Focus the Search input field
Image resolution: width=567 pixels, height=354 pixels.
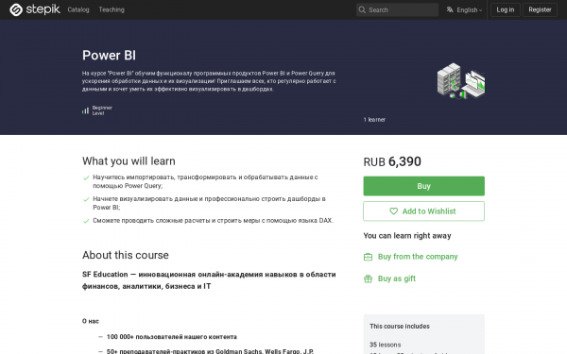[398, 9]
